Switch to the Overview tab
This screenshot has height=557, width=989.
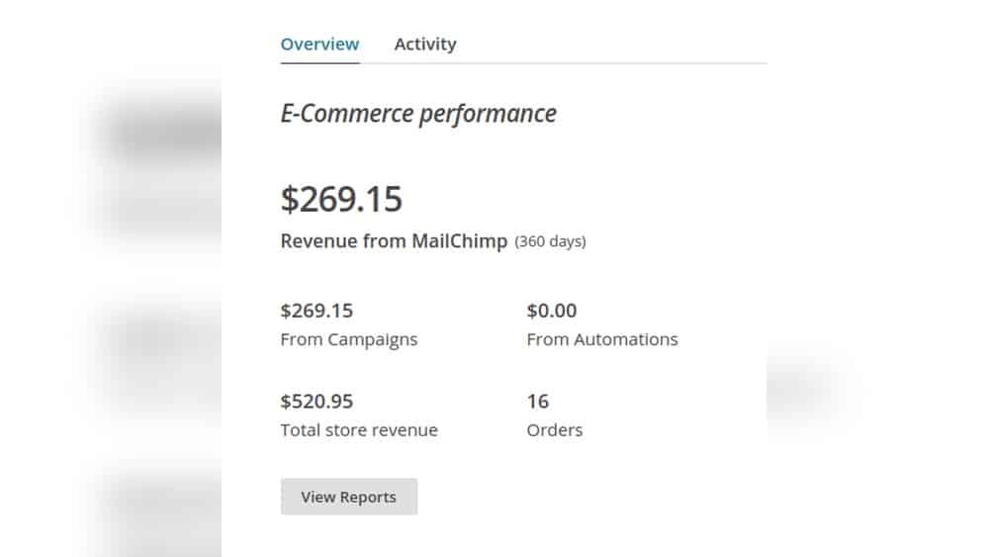tap(319, 45)
